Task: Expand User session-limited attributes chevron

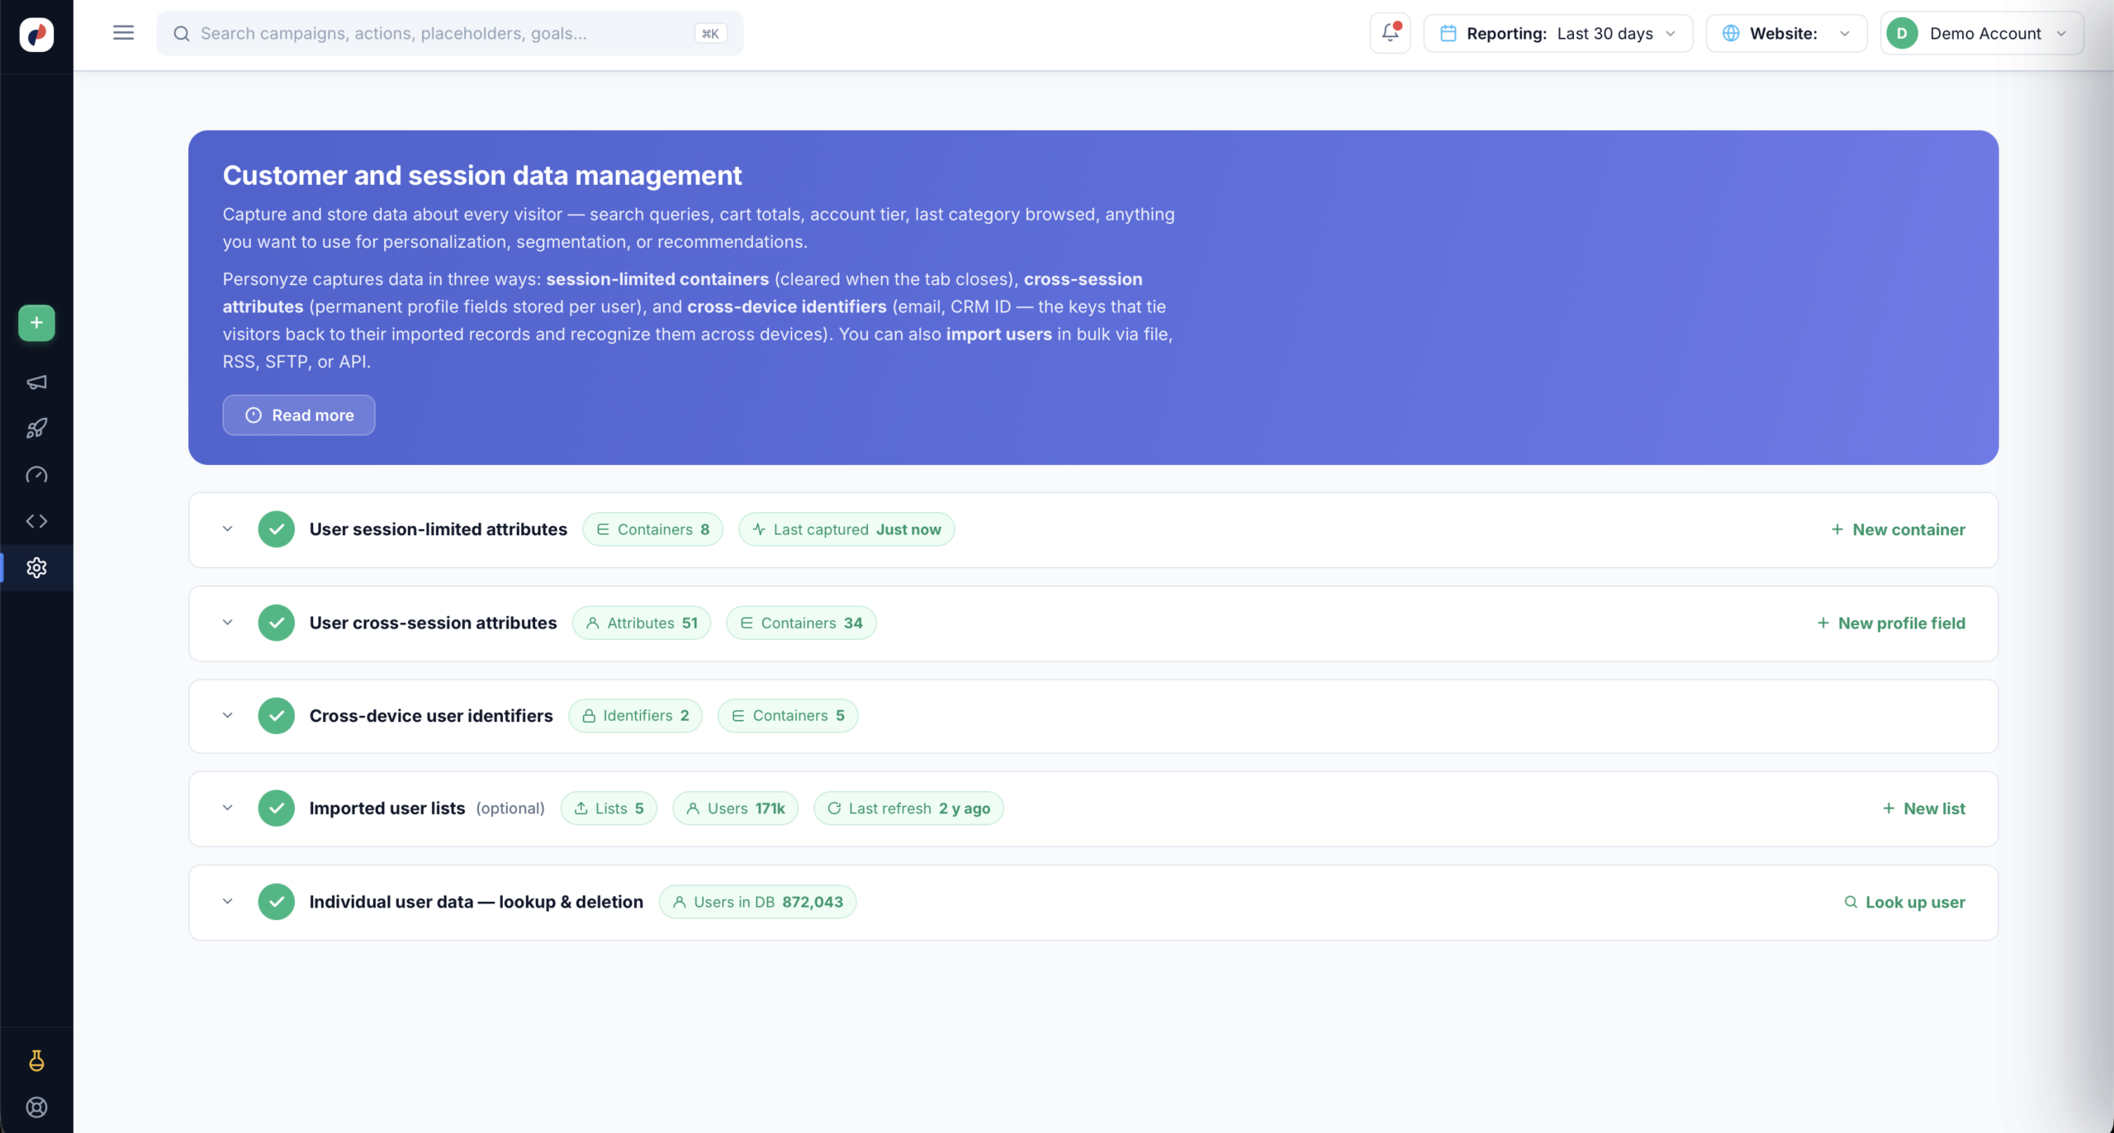Action: (227, 529)
